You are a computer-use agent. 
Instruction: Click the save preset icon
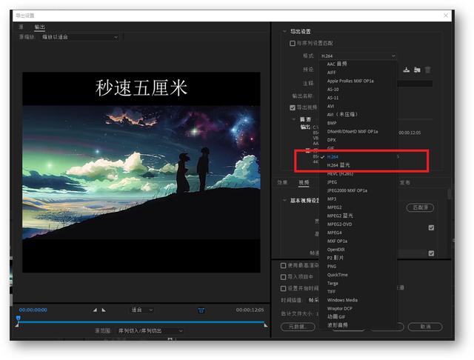point(407,70)
